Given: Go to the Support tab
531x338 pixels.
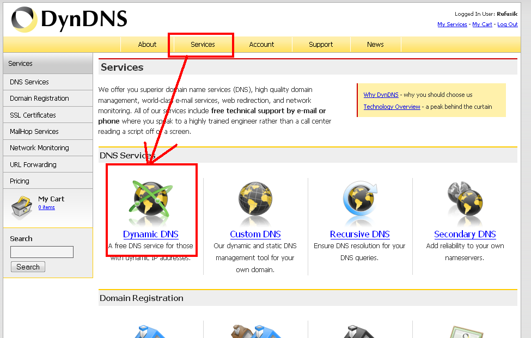Looking at the screenshot, I should point(321,44).
